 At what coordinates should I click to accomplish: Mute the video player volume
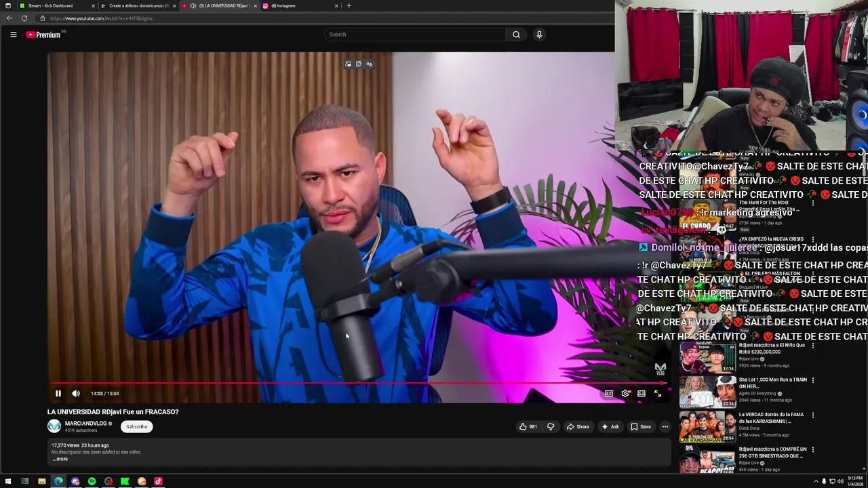[76, 393]
